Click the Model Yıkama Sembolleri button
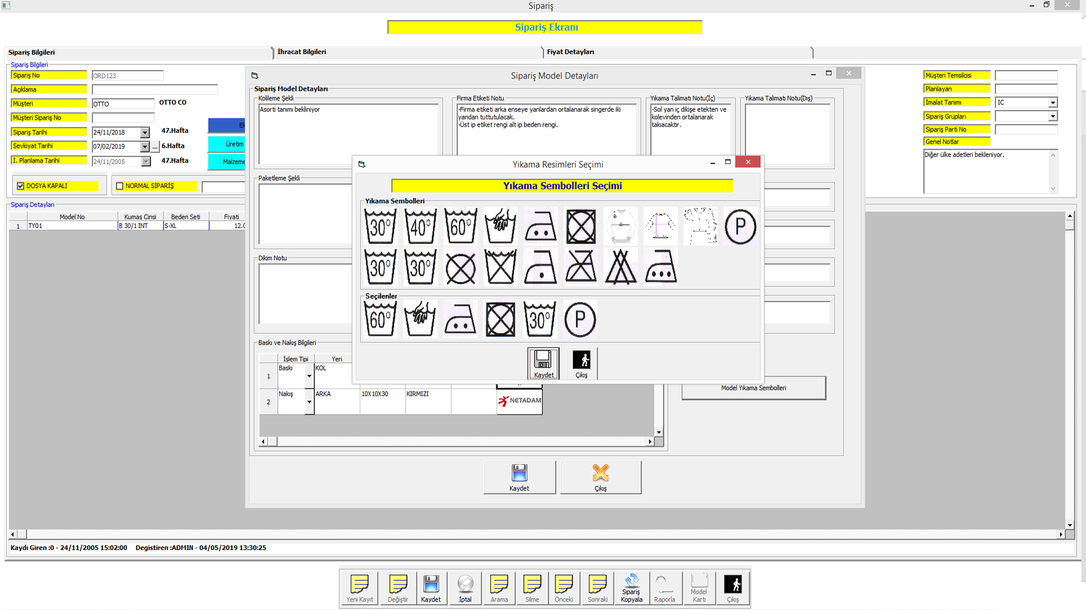This screenshot has width=1086, height=610. [x=753, y=388]
